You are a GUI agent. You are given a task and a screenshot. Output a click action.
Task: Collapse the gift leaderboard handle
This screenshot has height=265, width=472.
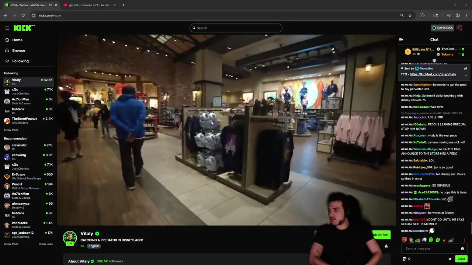pos(434,61)
